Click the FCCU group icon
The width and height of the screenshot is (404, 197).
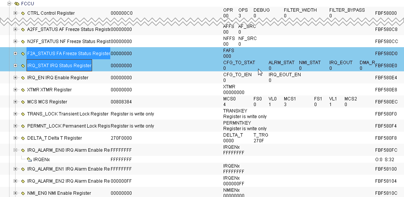coord(17,4)
